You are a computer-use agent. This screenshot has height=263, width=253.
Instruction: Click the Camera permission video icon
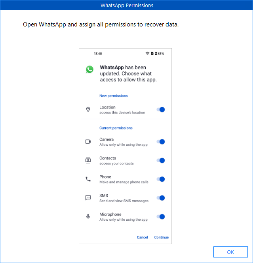coord(88,142)
